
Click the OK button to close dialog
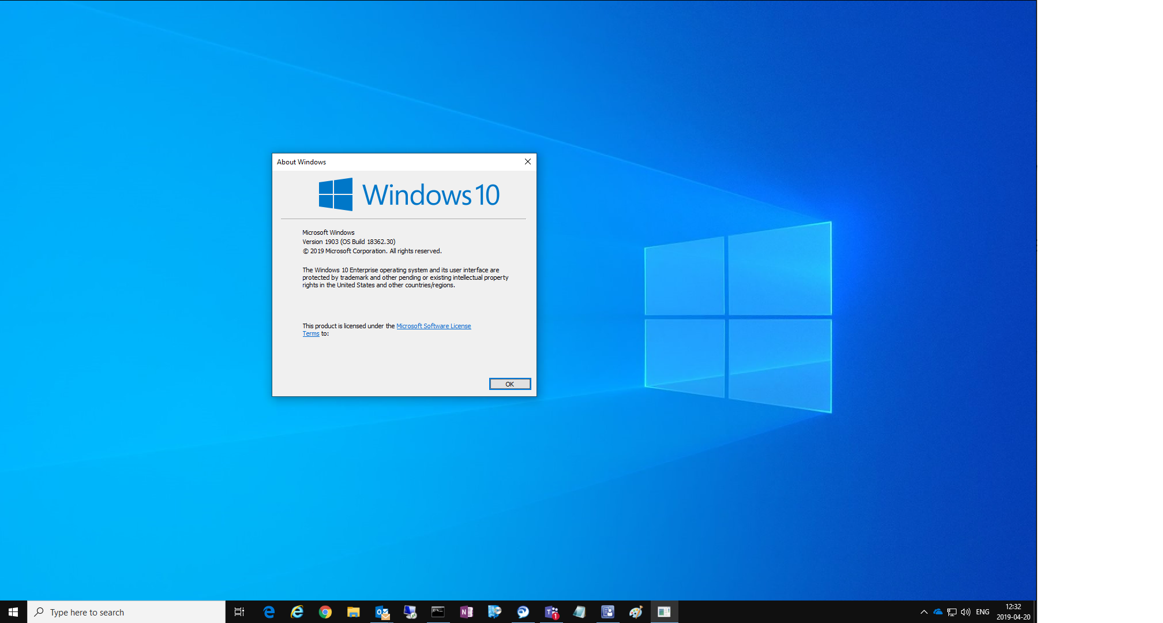click(508, 384)
